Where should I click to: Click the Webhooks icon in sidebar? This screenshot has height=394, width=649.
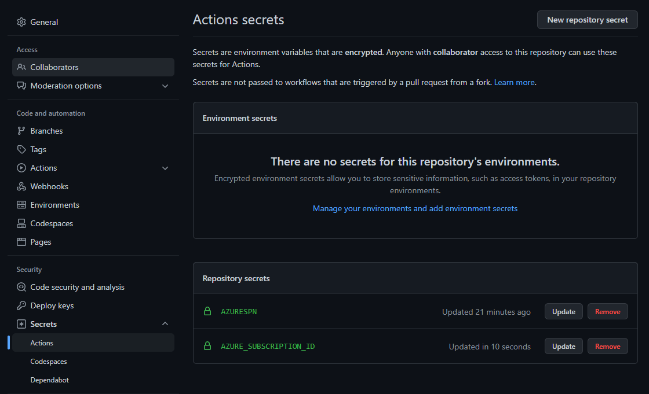21,186
